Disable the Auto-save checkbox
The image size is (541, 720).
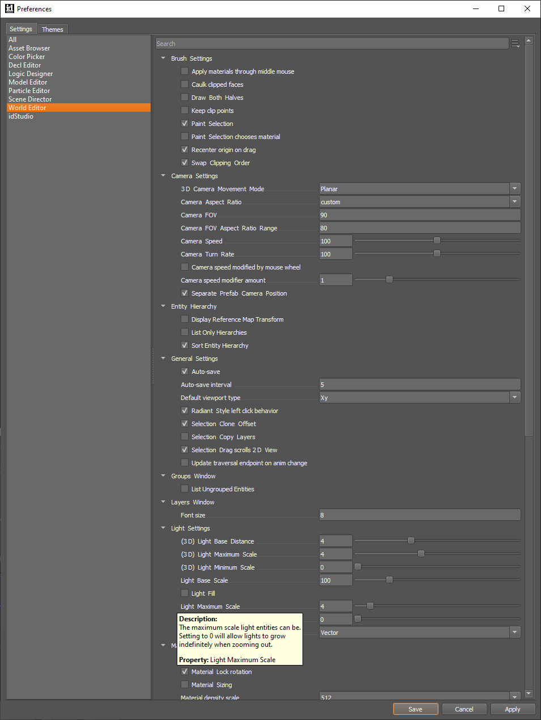coord(185,371)
